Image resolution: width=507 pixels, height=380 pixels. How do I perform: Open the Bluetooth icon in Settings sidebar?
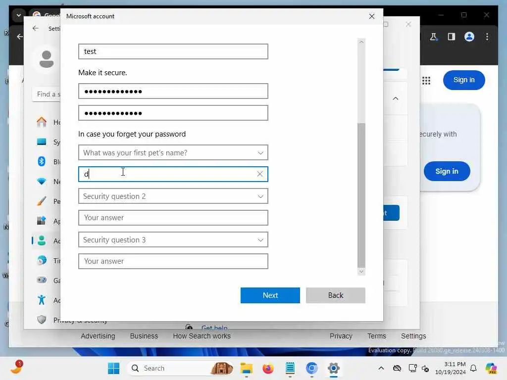pos(42,162)
